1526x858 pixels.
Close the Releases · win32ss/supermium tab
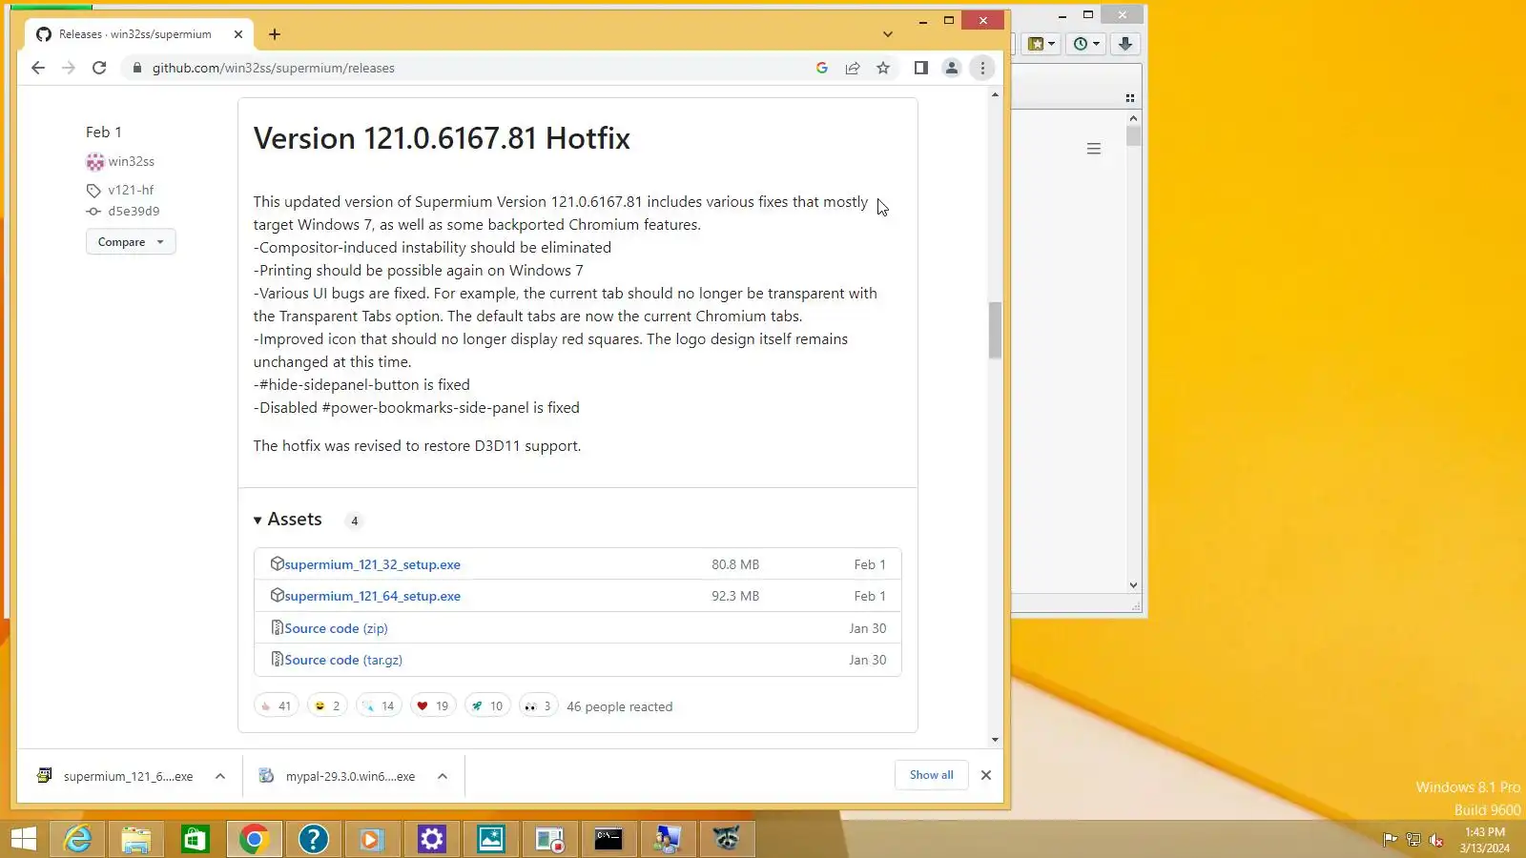(x=238, y=34)
